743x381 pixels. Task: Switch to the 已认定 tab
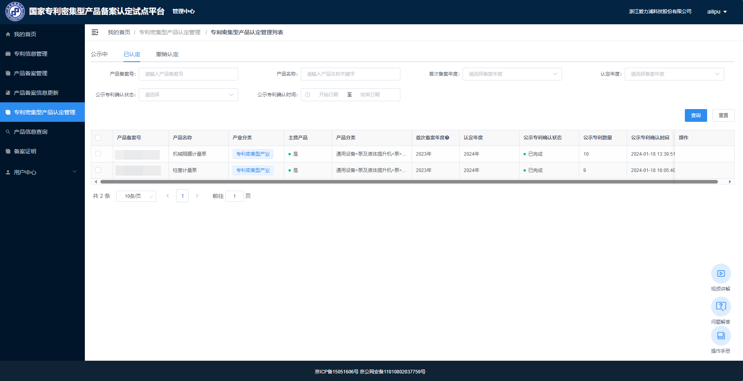click(132, 54)
